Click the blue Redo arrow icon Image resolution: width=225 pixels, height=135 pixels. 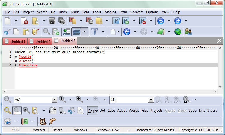(x=178, y=21)
